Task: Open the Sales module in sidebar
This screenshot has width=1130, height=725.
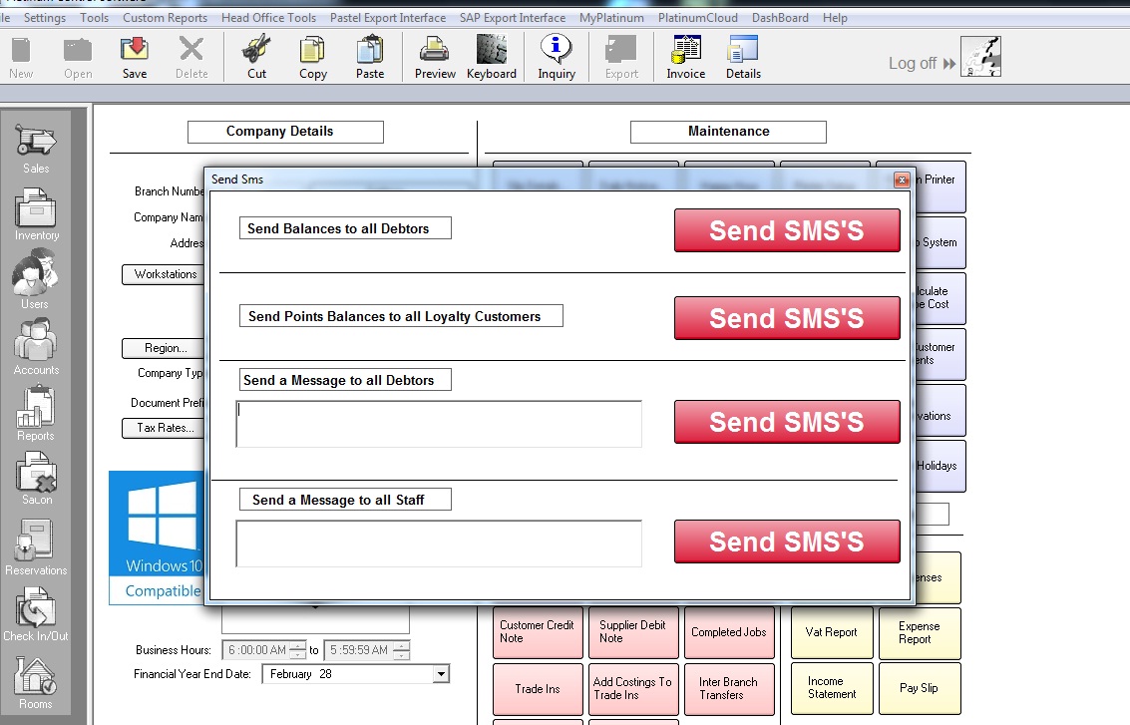Action: coord(35,150)
